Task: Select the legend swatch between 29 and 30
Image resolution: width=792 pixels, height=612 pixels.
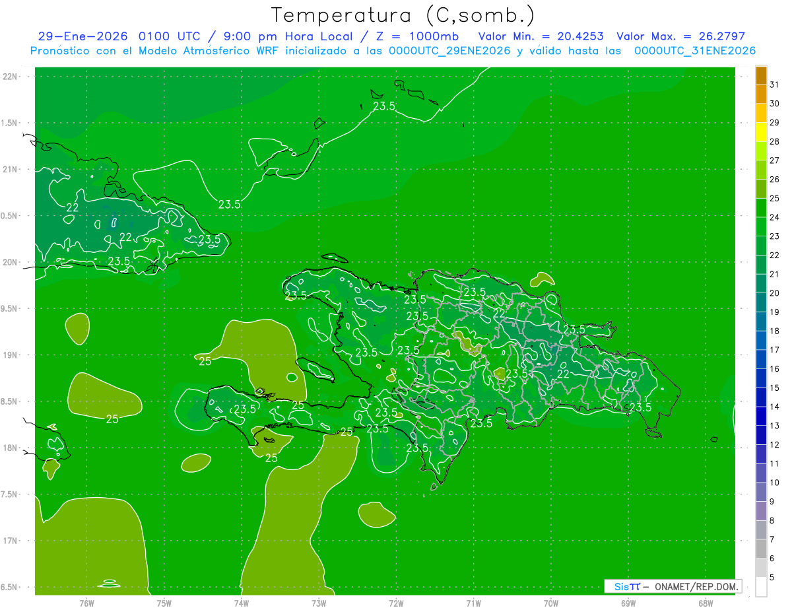Action: pyautogui.click(x=761, y=114)
